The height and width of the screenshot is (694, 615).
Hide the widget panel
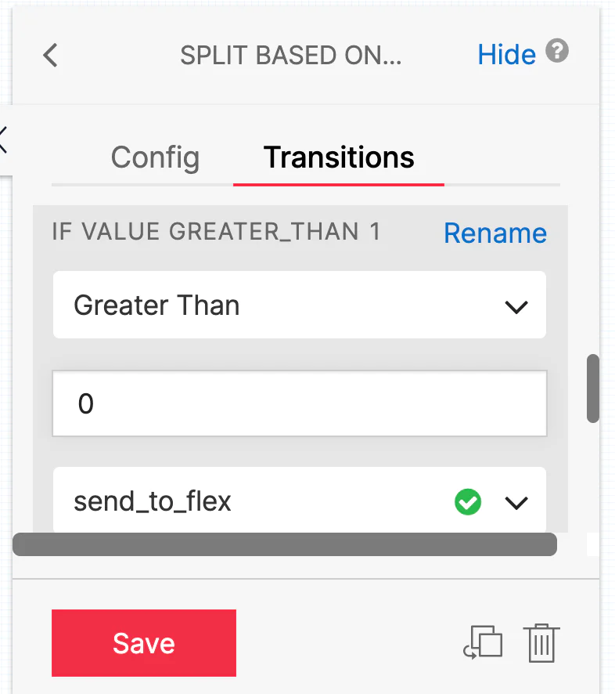click(x=506, y=54)
